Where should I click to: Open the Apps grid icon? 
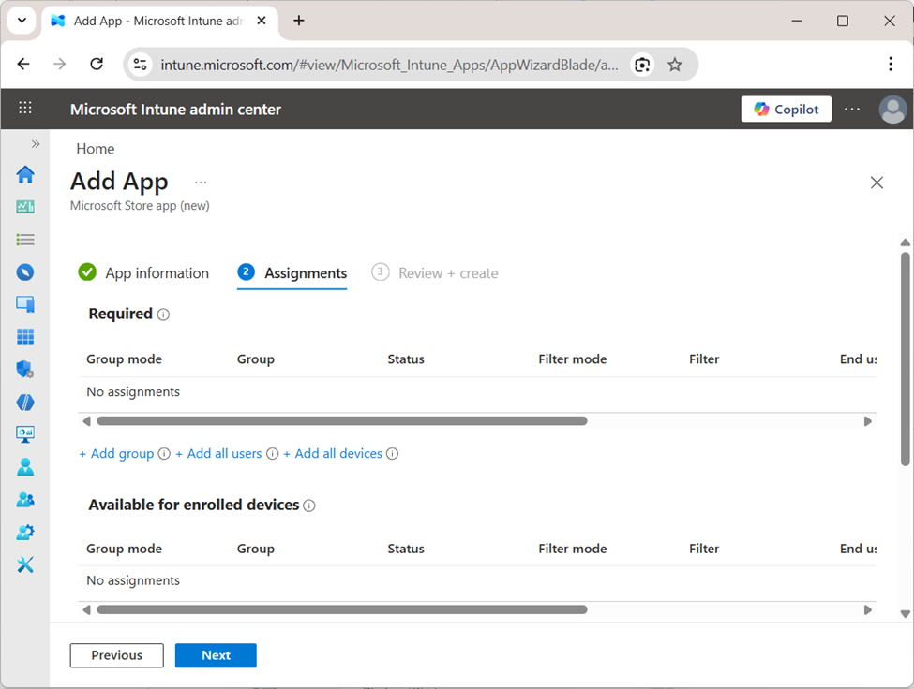[x=24, y=336]
